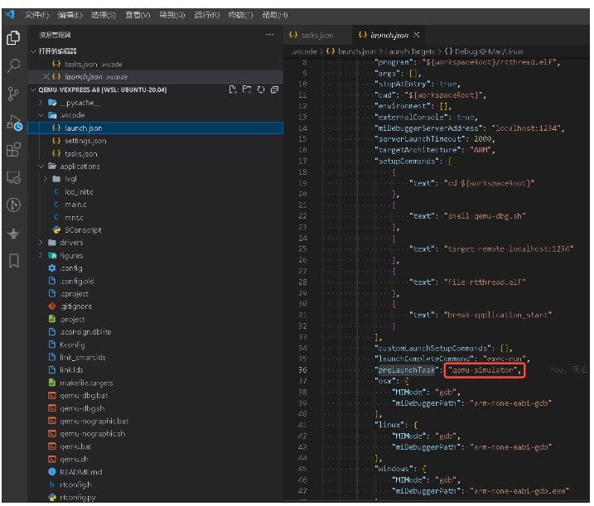Open the Search view in activity bar

(x=13, y=65)
